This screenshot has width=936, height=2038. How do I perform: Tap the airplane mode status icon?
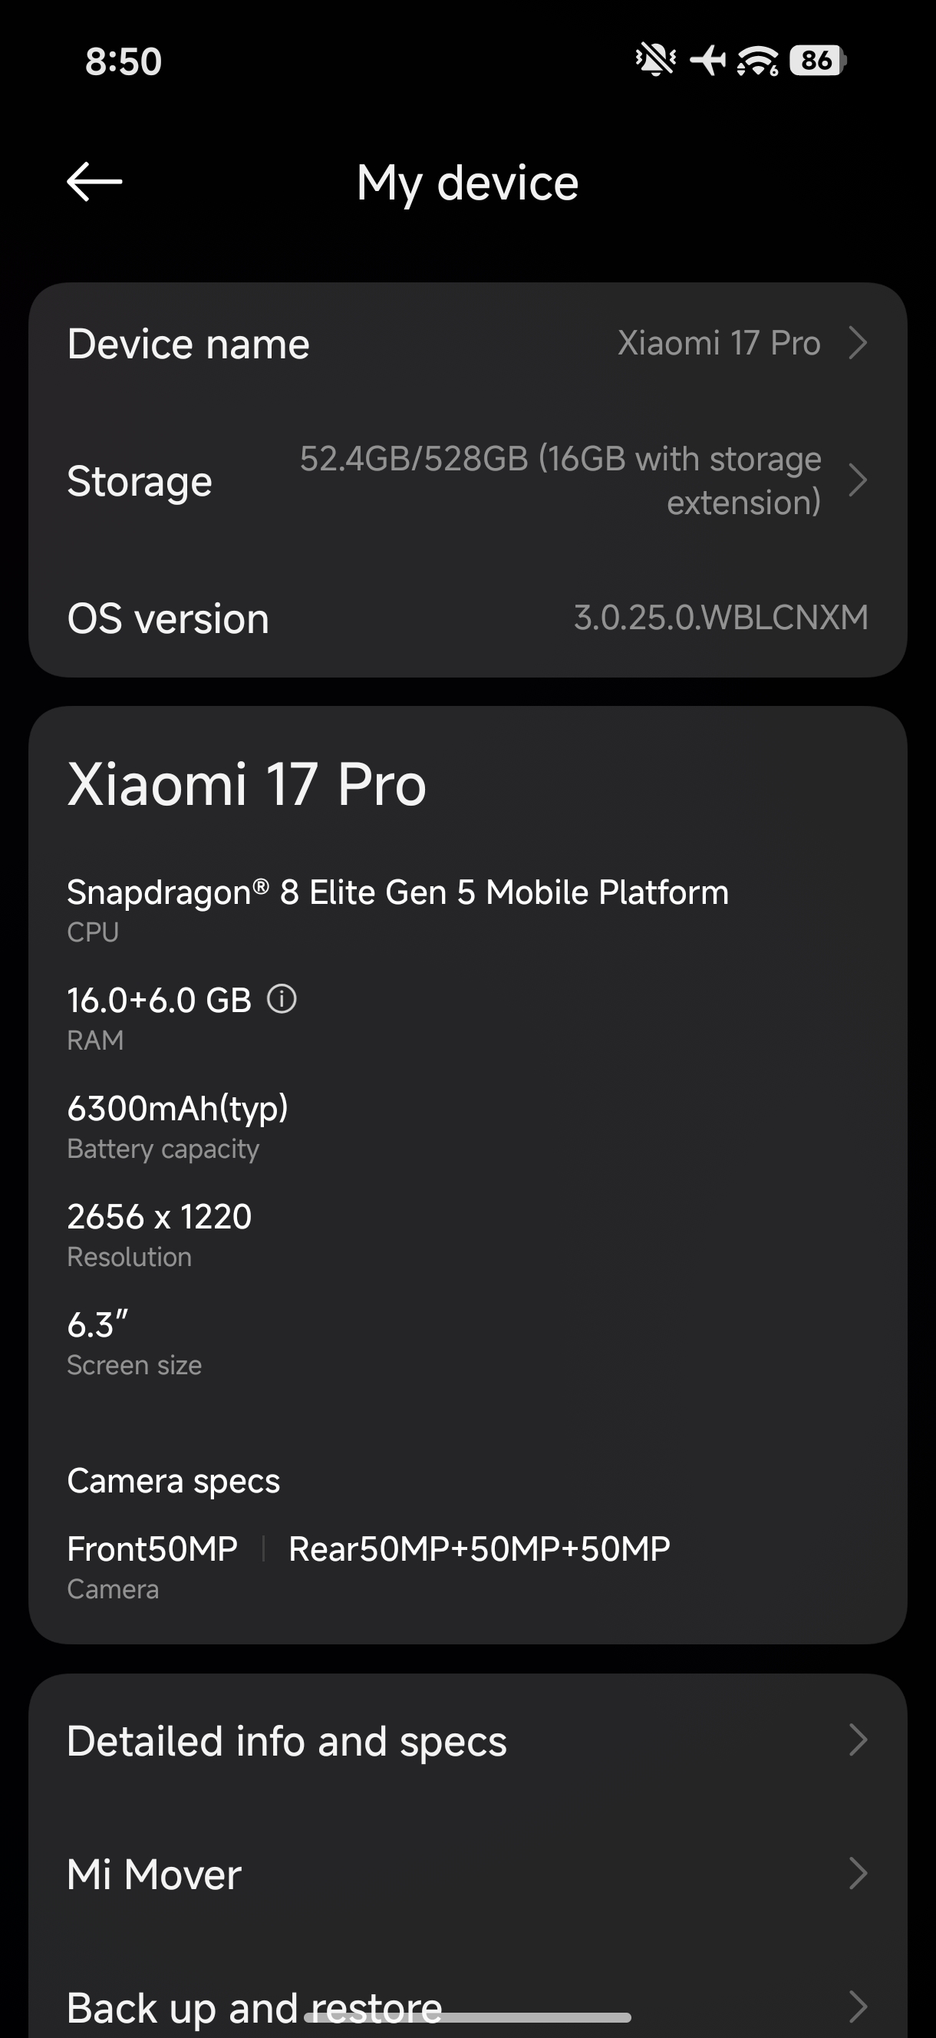pyautogui.click(x=707, y=60)
